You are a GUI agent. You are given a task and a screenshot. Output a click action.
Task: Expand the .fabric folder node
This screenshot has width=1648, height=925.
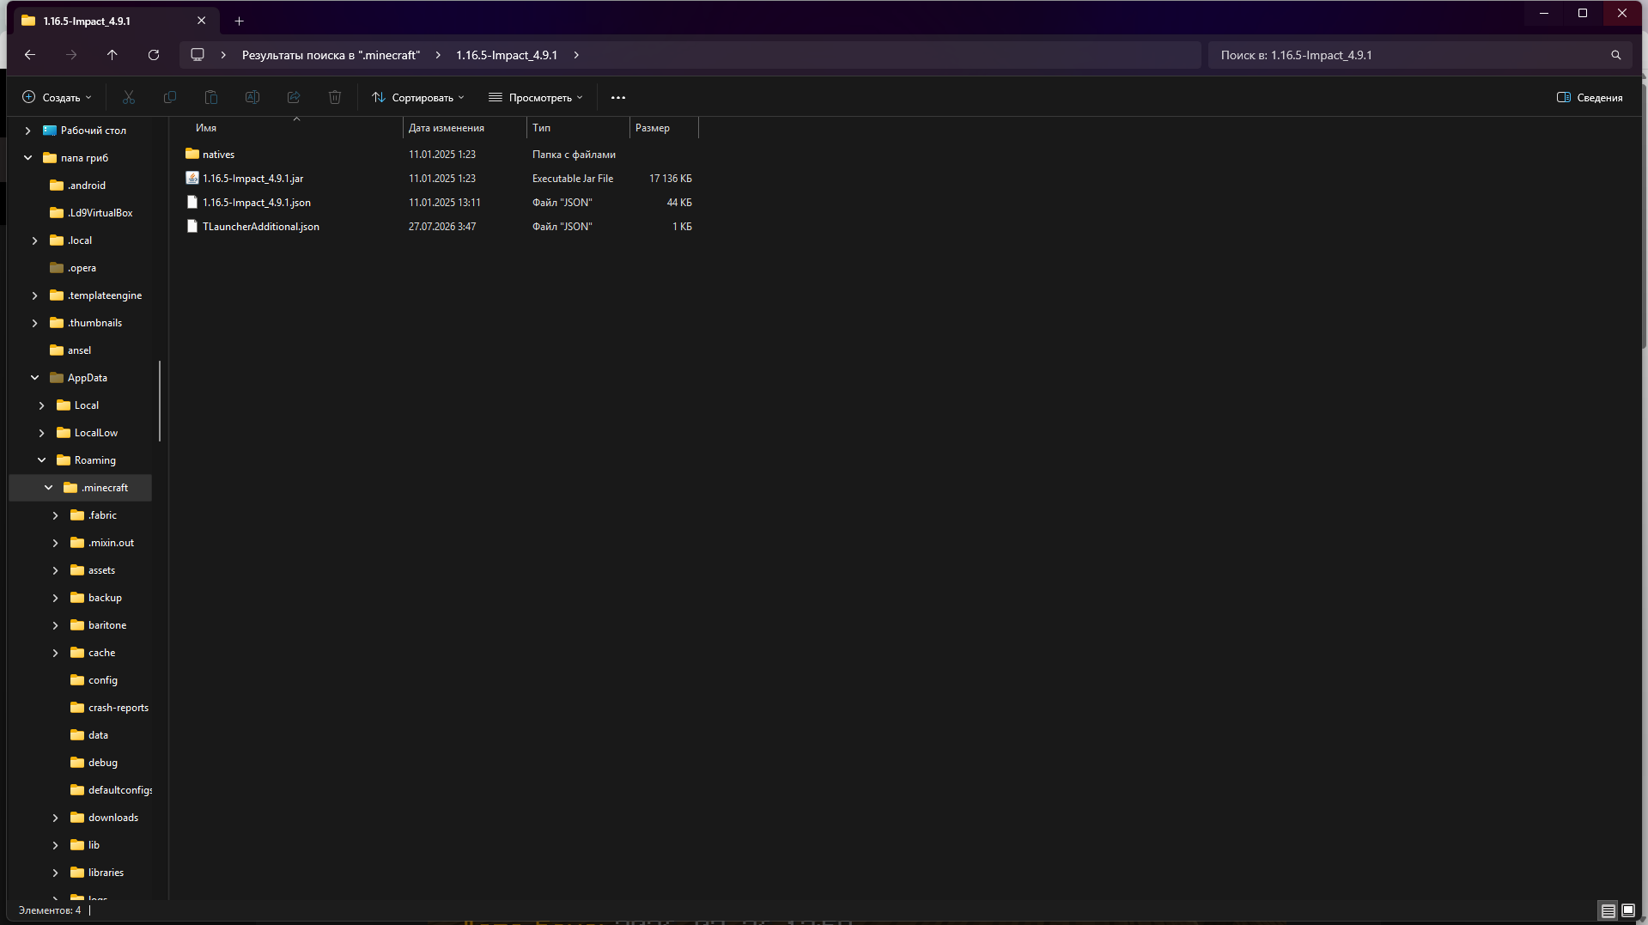[55, 515]
